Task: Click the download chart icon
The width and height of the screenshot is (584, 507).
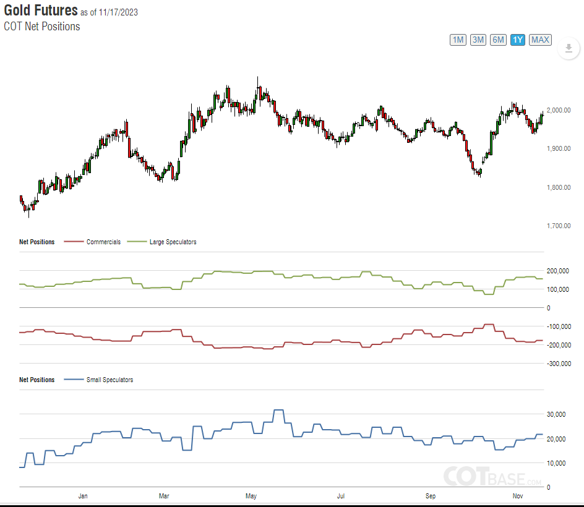Action: click(568, 48)
